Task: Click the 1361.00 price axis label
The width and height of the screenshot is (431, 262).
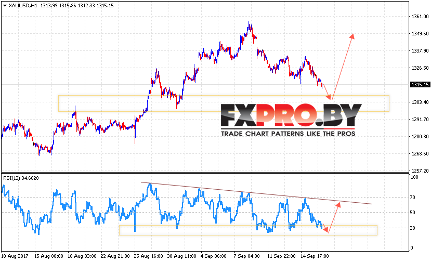Action: point(420,17)
